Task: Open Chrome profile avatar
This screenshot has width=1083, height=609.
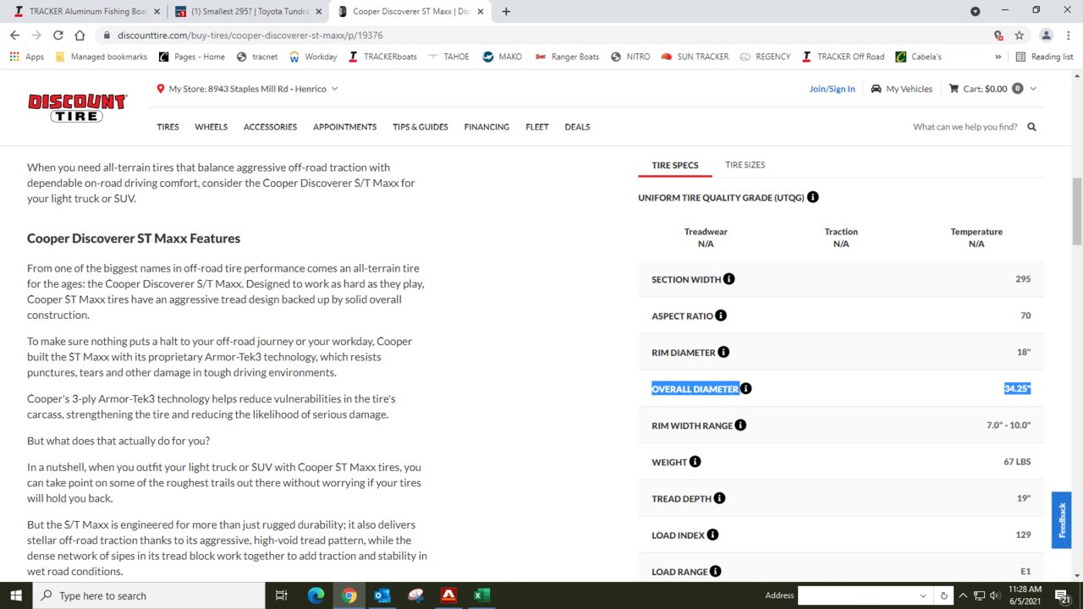Action: pyautogui.click(x=1047, y=36)
